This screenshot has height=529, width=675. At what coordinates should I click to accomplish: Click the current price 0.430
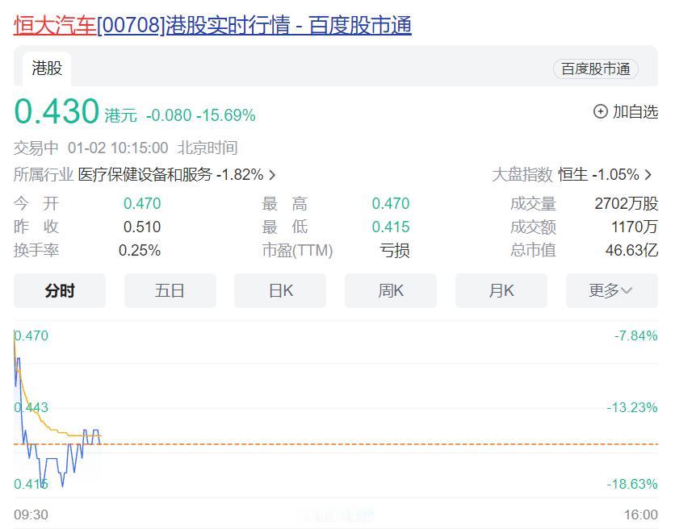57,111
